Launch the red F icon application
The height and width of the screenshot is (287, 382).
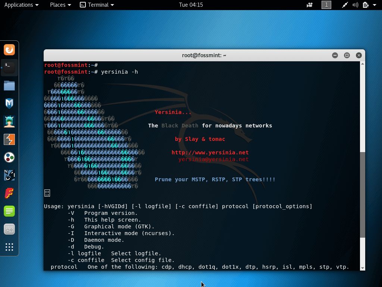[9, 193]
